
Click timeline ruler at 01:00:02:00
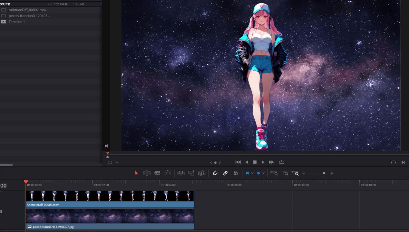point(101,185)
